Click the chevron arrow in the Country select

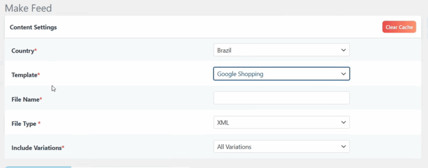344,50
